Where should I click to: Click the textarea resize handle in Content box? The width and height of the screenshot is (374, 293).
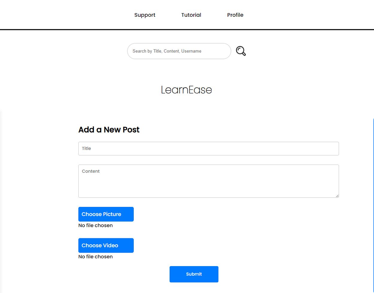coord(337,196)
